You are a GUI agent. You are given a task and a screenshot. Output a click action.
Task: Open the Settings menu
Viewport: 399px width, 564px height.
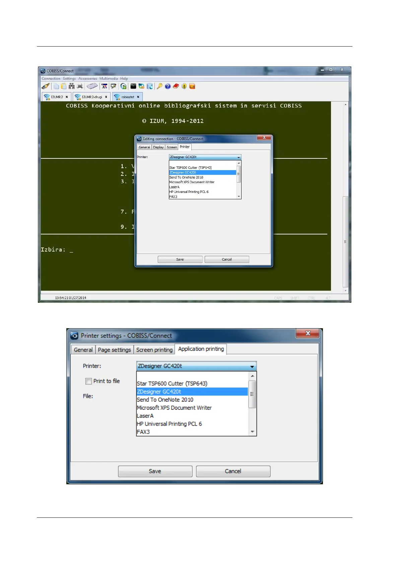(x=69, y=79)
